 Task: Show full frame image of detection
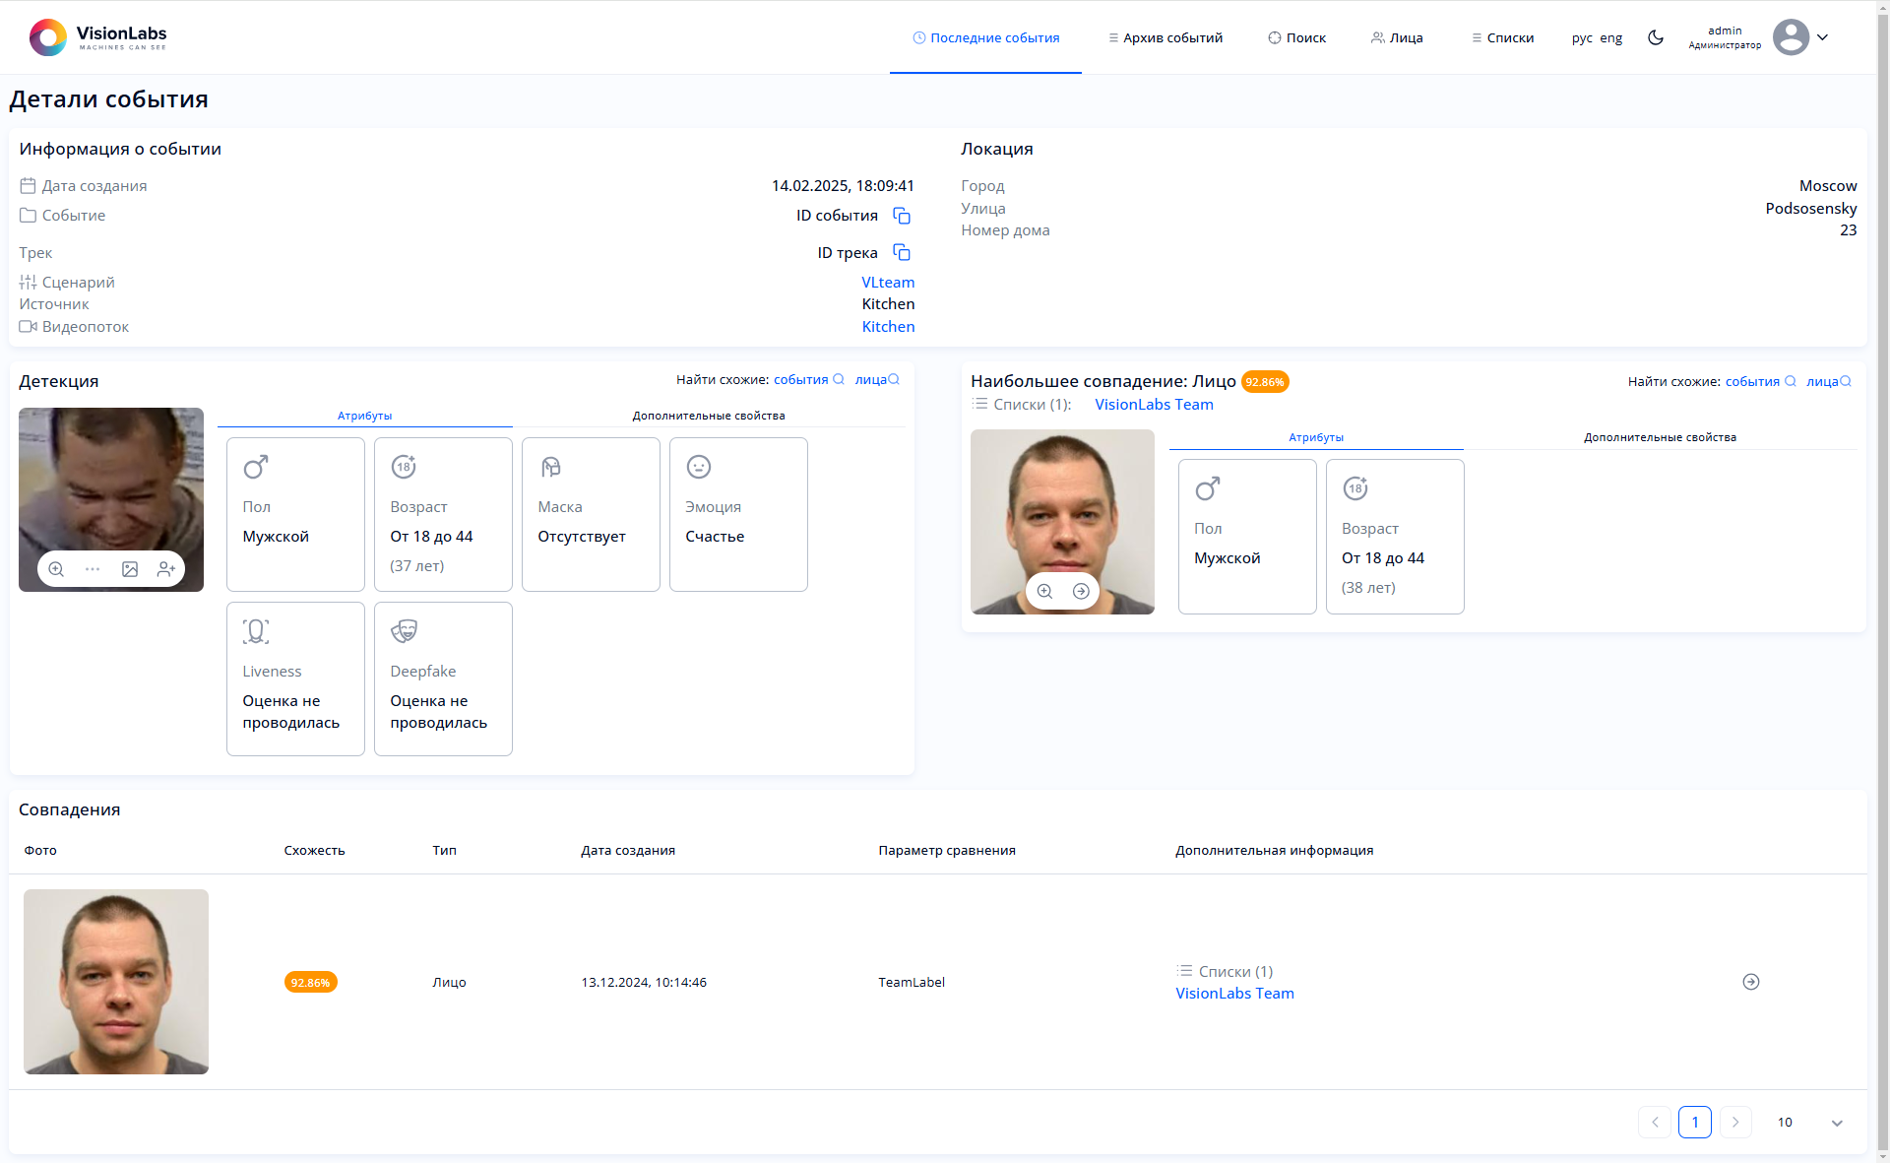point(130,569)
